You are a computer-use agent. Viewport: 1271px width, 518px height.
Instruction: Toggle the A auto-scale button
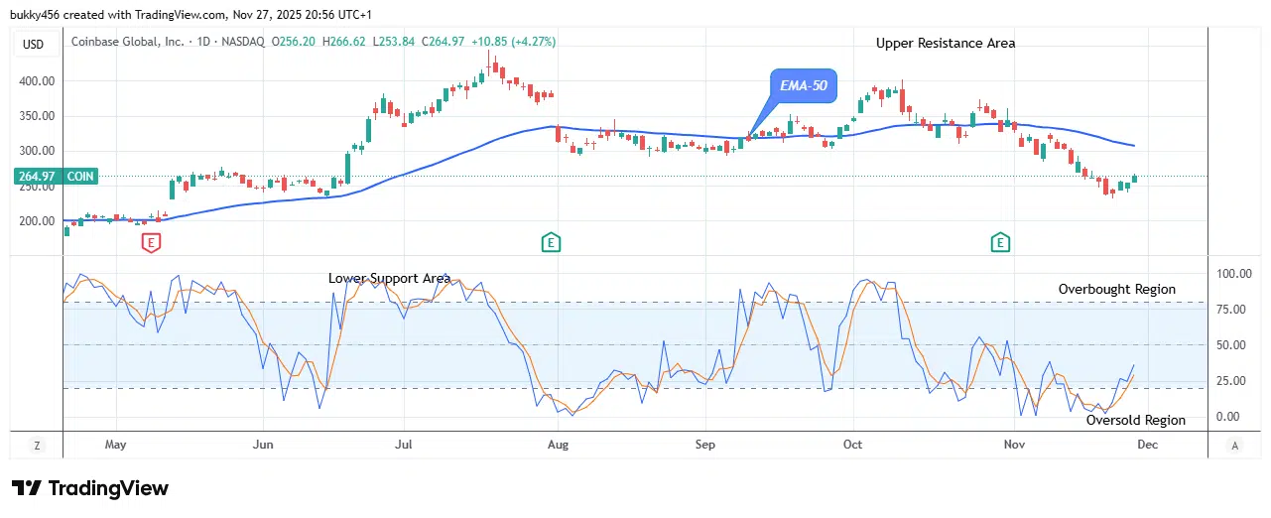(1233, 446)
